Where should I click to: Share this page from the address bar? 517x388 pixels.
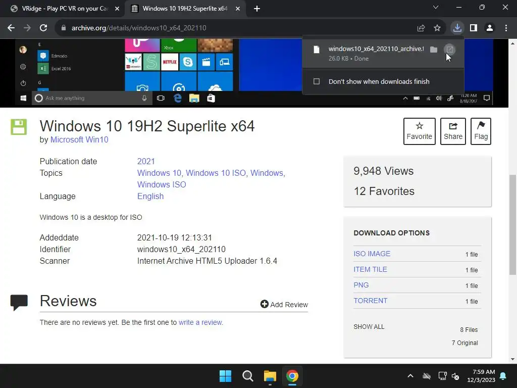click(421, 28)
